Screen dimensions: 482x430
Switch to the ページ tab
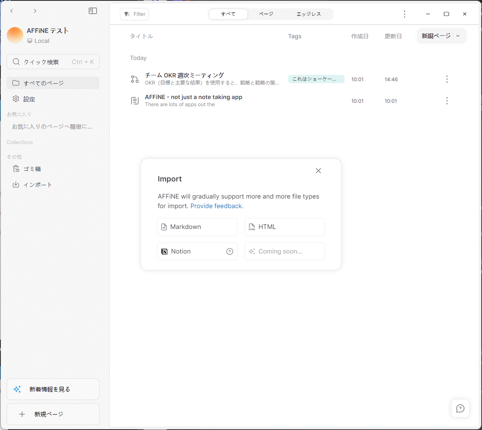[x=266, y=14]
